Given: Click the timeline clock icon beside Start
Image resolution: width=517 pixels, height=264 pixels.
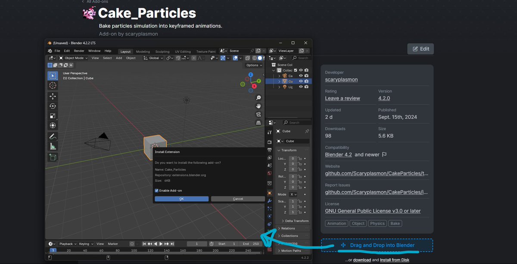Looking at the screenshot, I should coord(212,244).
